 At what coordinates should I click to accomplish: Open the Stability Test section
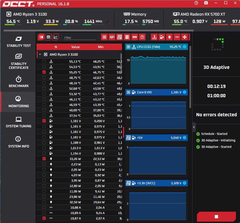(x=18, y=41)
